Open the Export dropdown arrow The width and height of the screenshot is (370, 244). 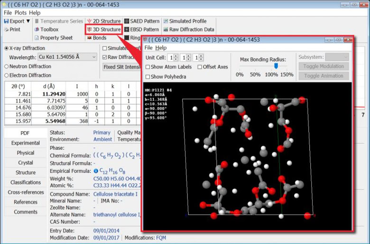[x=28, y=21]
